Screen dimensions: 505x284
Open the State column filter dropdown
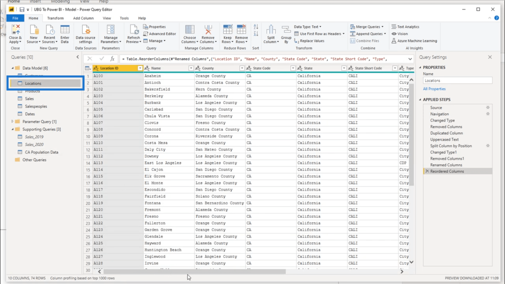point(344,68)
